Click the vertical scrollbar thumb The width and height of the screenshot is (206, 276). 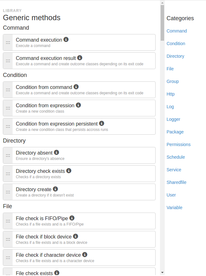click(x=163, y=23)
